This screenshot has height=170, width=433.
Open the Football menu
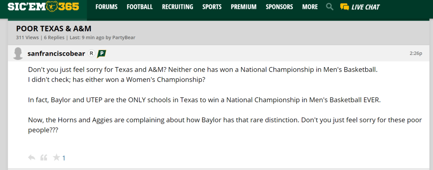(x=140, y=7)
